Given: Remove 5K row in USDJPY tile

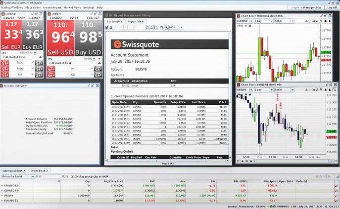Looking at the screenshot, I should [x=92, y=69].
